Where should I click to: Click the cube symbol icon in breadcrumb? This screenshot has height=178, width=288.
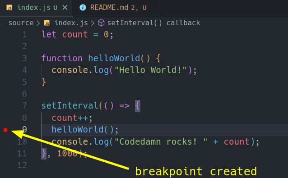pyautogui.click(x=101, y=23)
